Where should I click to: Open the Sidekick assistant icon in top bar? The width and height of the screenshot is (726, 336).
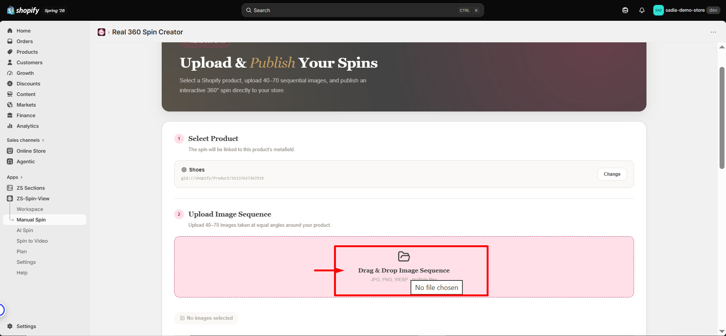pos(625,10)
